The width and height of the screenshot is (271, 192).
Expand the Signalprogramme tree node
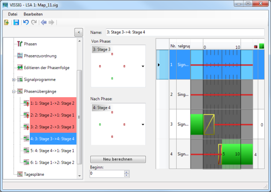click(x=13, y=80)
